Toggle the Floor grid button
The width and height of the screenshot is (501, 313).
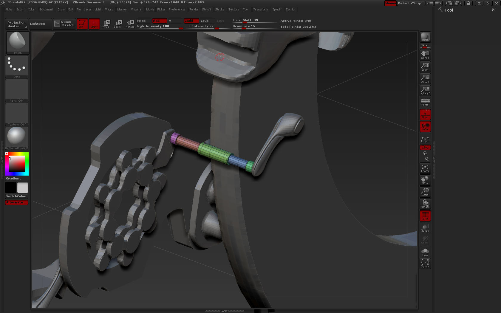tap(425, 114)
